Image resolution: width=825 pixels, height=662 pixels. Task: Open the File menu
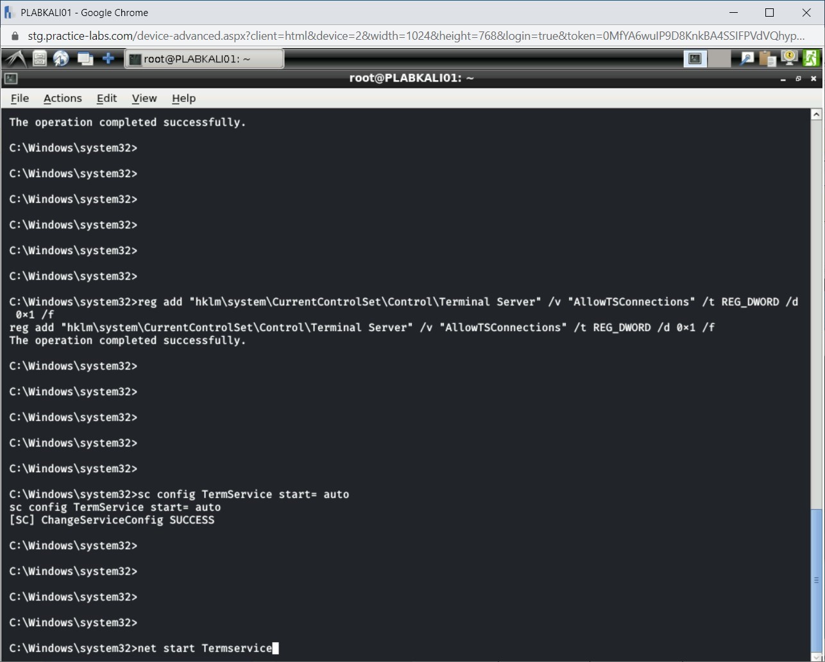point(20,98)
